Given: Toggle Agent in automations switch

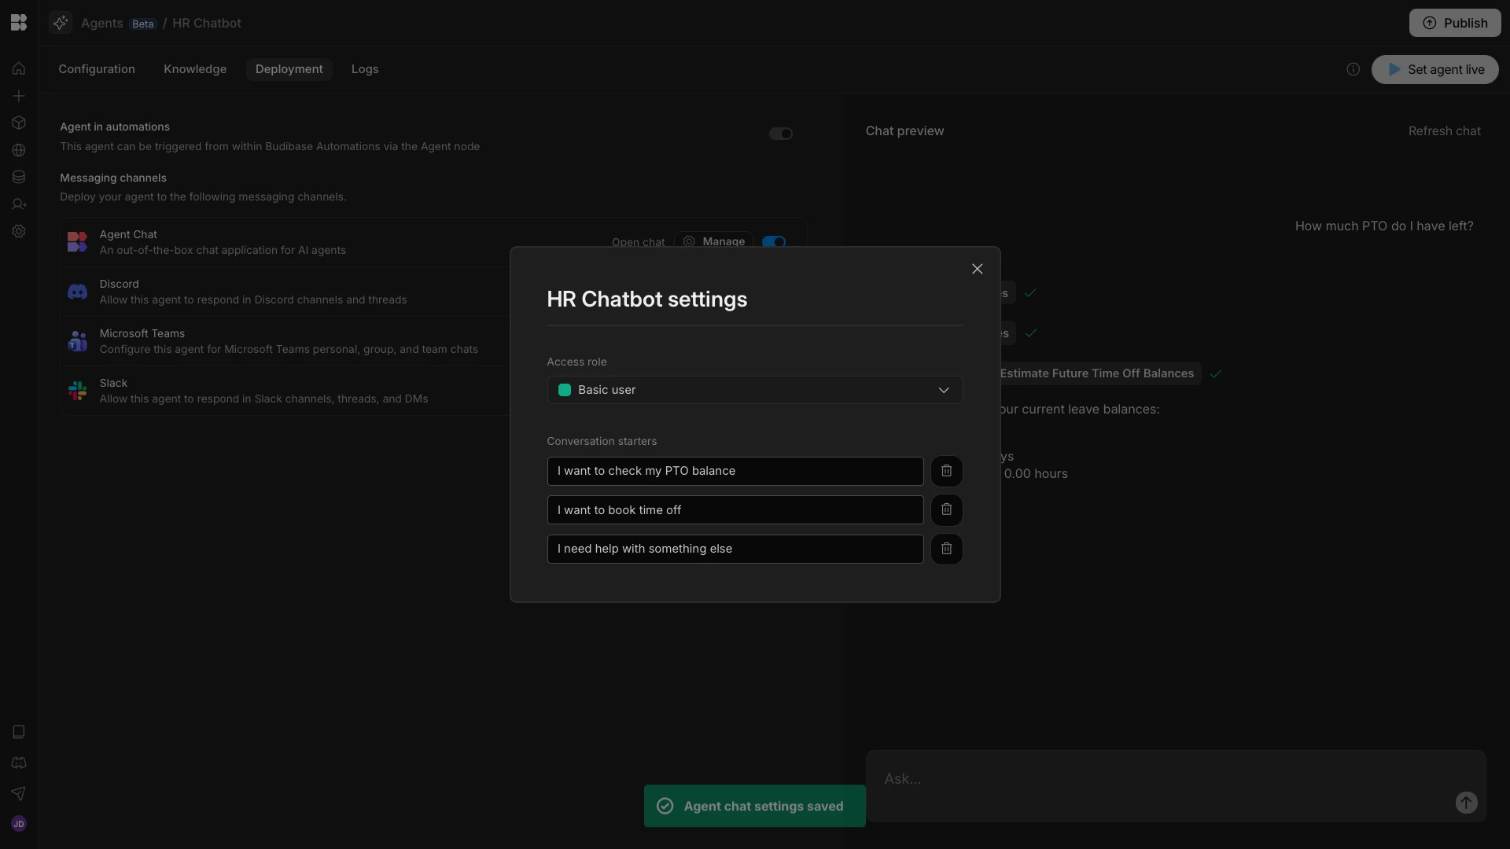Looking at the screenshot, I should [x=780, y=134].
